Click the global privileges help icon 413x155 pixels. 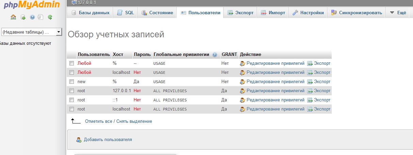pyautogui.click(x=215, y=55)
